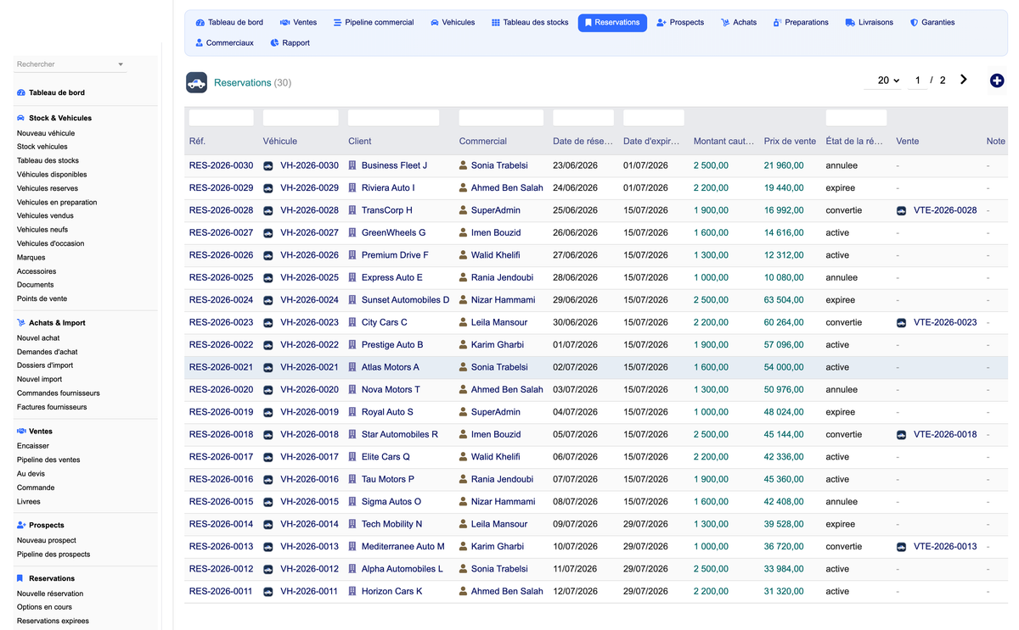
Task: Open the Rechercher dropdown in sidebar
Action: (70, 64)
